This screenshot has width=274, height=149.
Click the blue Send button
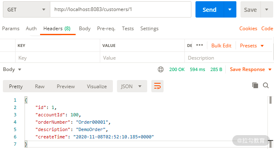[x=209, y=9]
